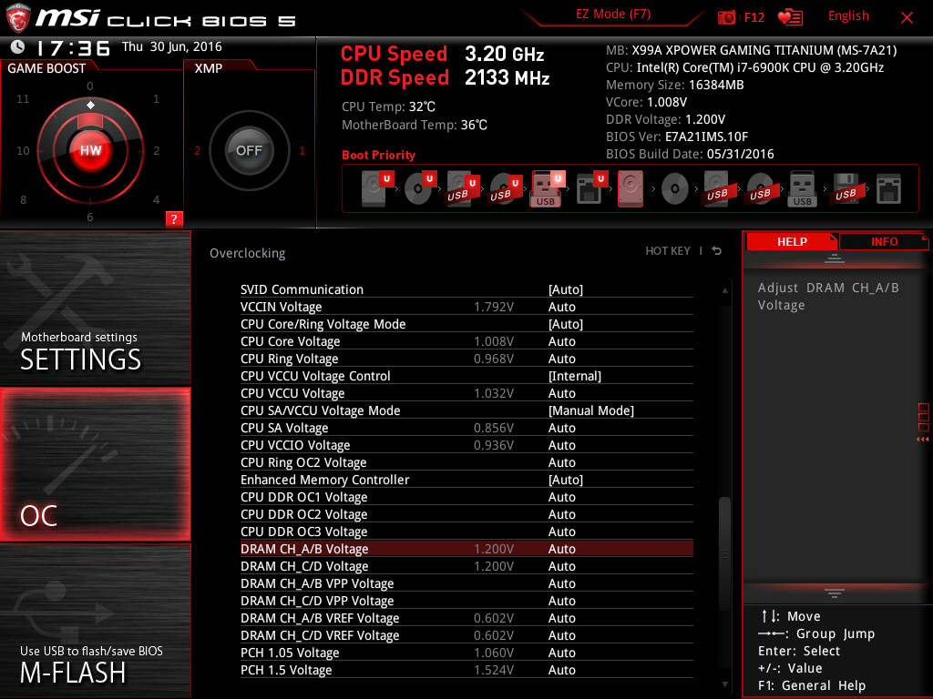Click the scrollbar down arrow of the settings list
This screenshot has width=933, height=699.
(x=724, y=684)
